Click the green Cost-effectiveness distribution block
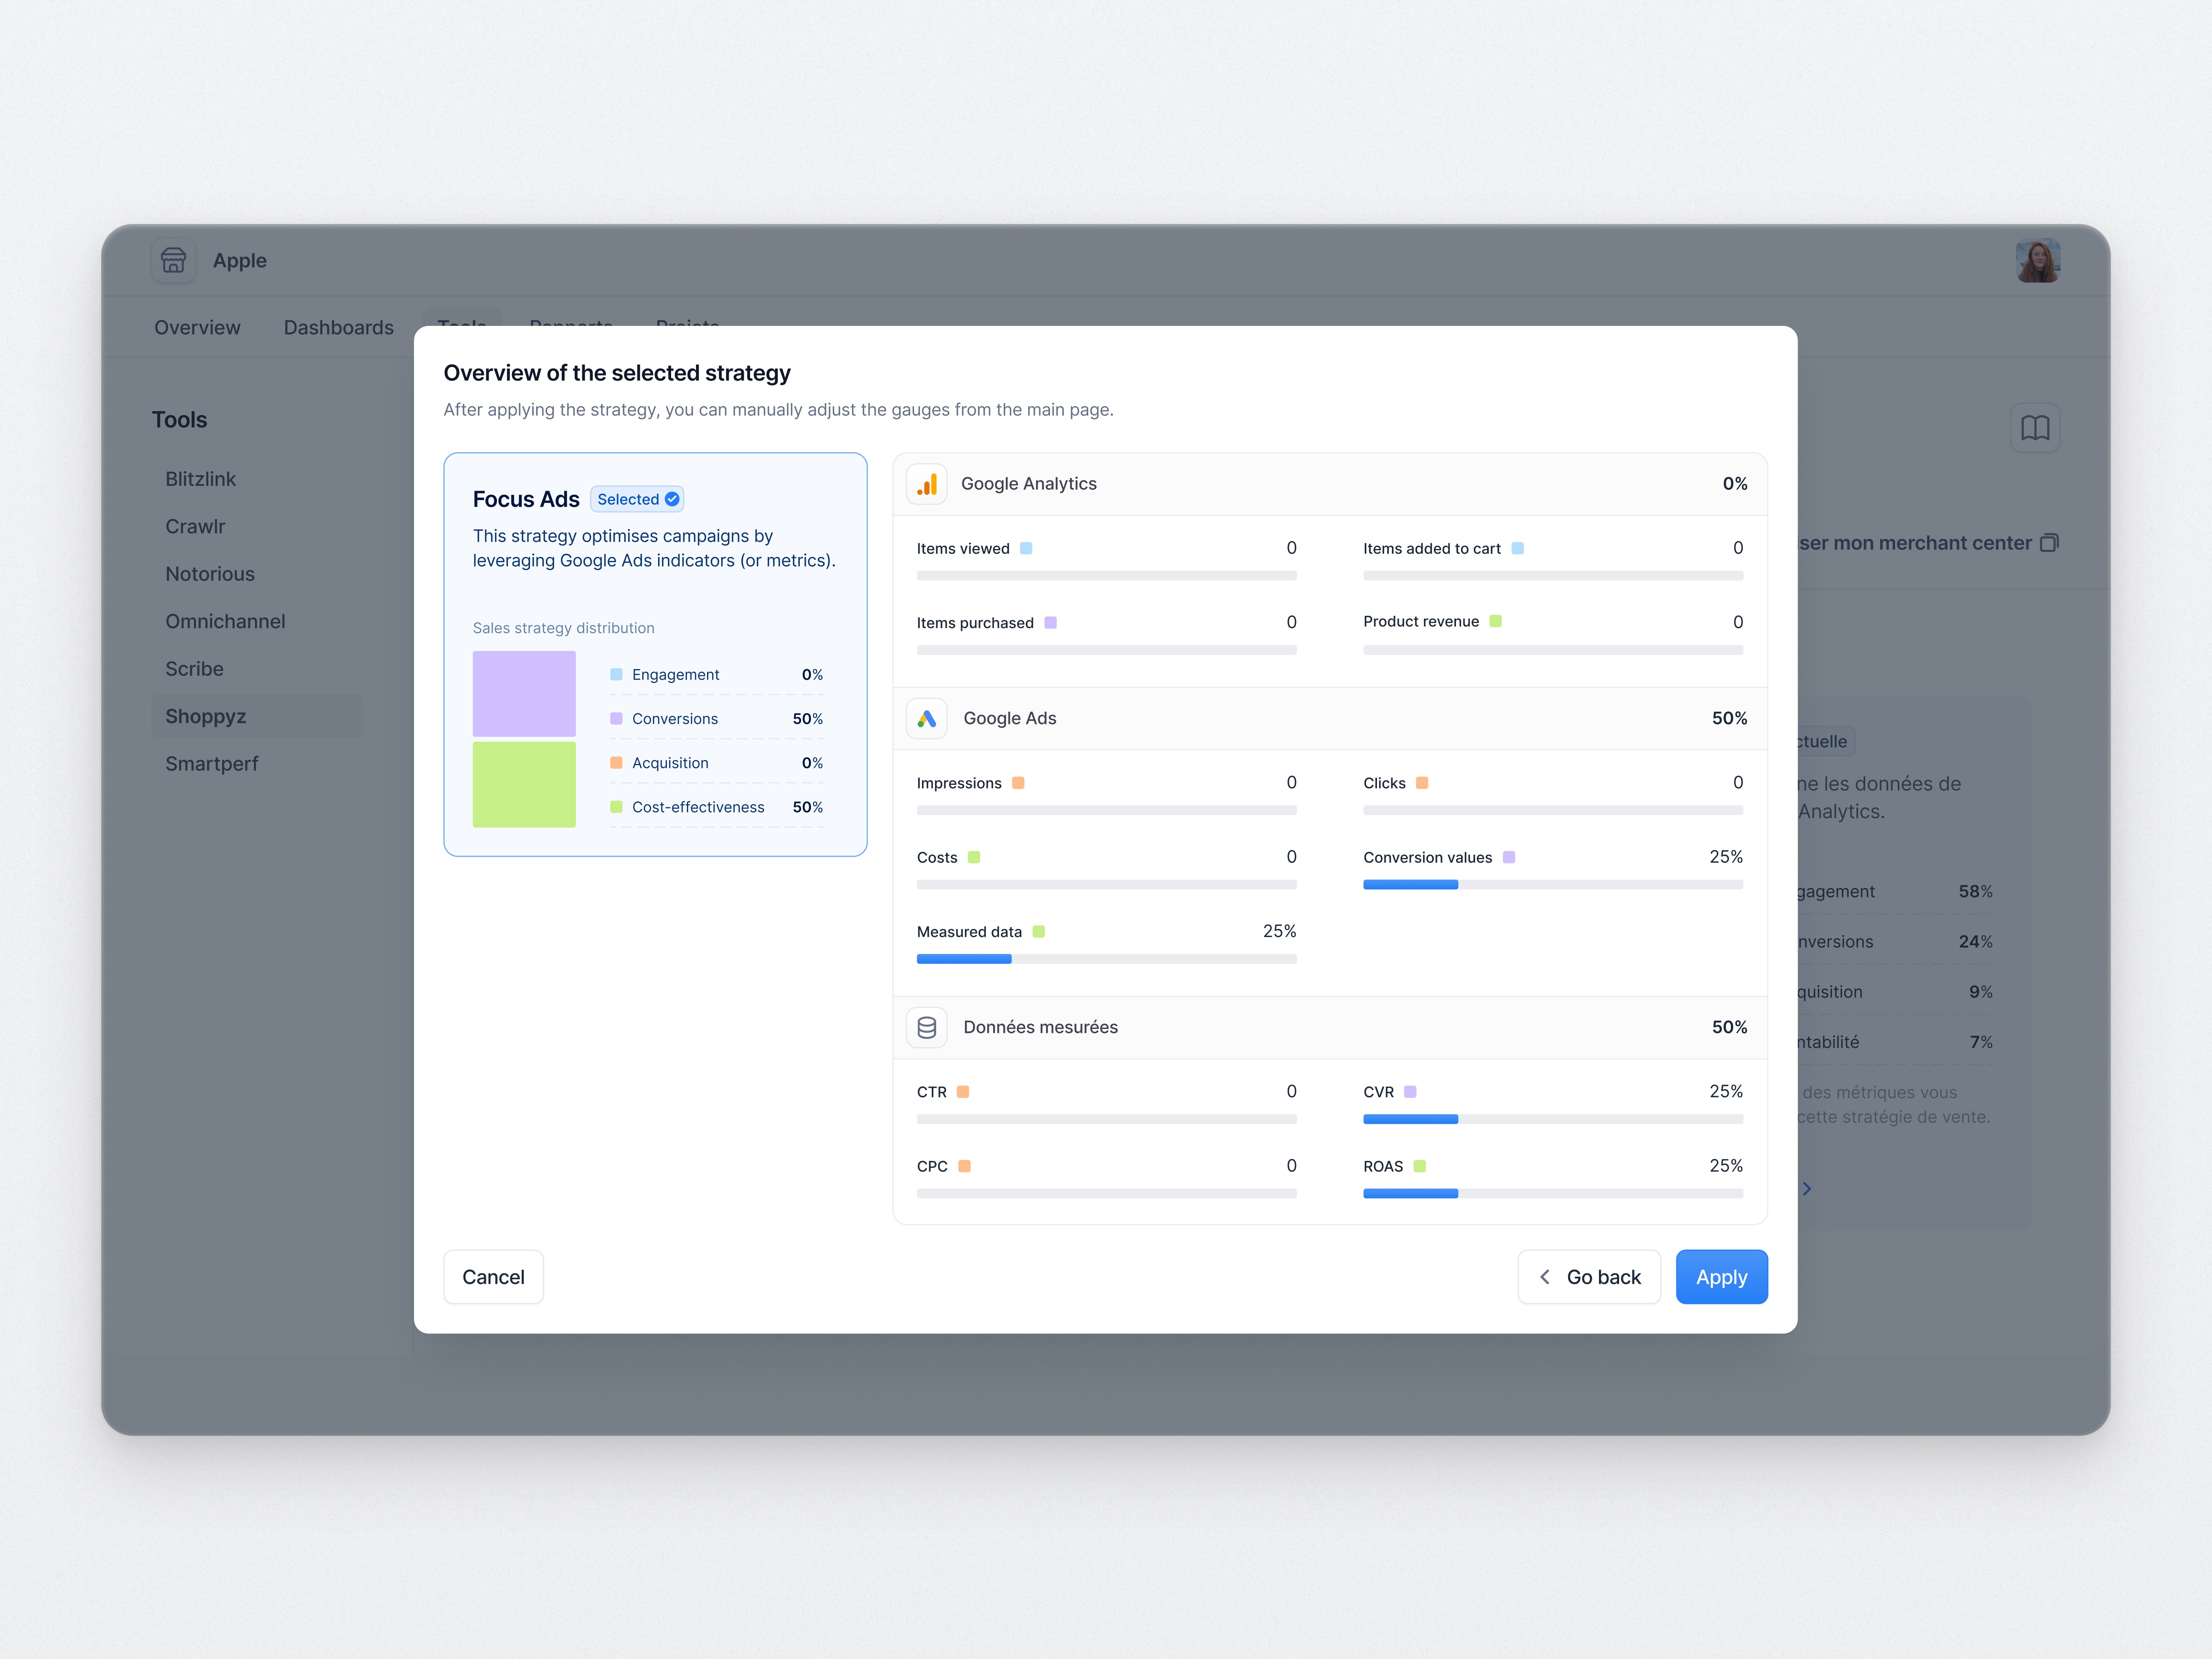Image resolution: width=2212 pixels, height=1659 pixels. point(524,784)
